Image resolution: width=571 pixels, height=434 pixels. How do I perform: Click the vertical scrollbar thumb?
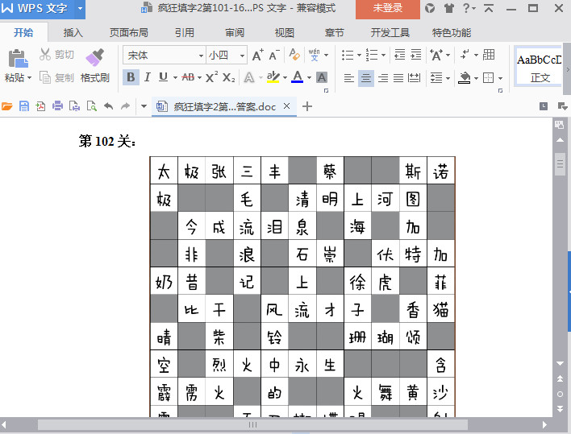point(560,164)
